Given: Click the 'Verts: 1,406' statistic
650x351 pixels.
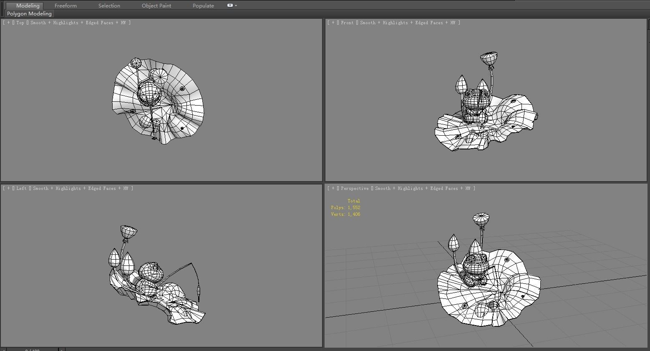Looking at the screenshot, I should [345, 214].
